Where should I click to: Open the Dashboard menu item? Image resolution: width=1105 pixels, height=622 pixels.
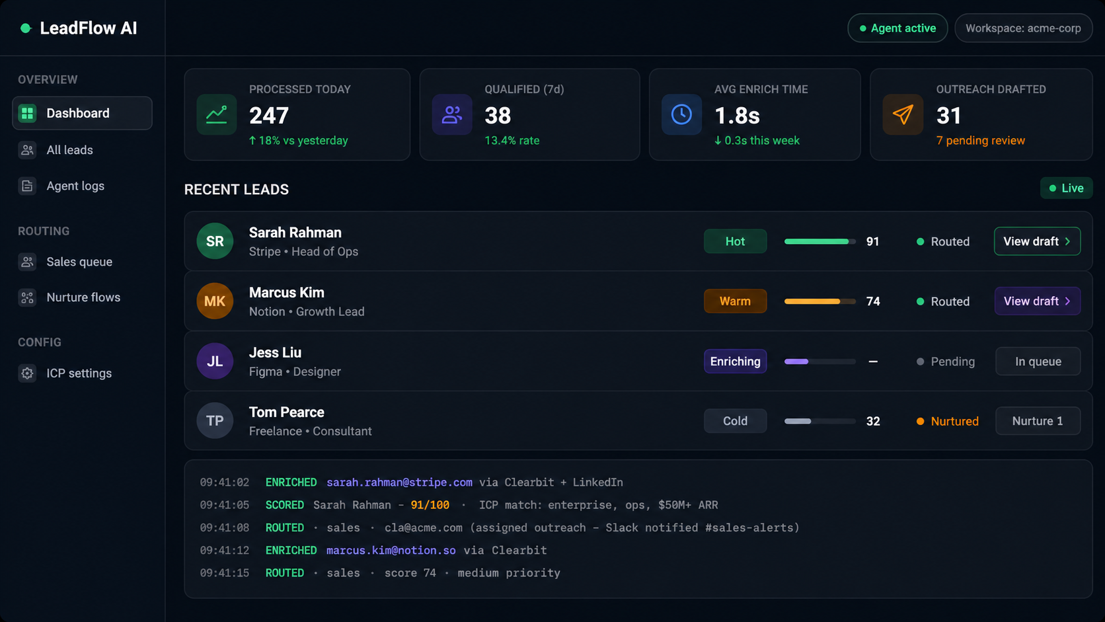[82, 113]
